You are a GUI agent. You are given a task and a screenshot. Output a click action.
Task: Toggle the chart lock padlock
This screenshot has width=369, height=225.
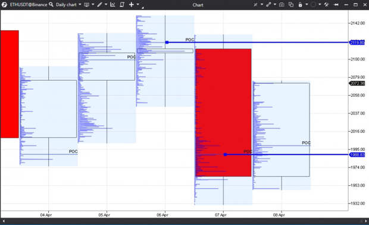[301, 5]
